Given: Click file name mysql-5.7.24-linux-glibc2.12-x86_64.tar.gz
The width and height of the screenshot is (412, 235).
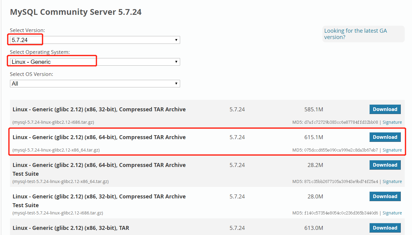Looking at the screenshot, I should (x=56, y=150).
